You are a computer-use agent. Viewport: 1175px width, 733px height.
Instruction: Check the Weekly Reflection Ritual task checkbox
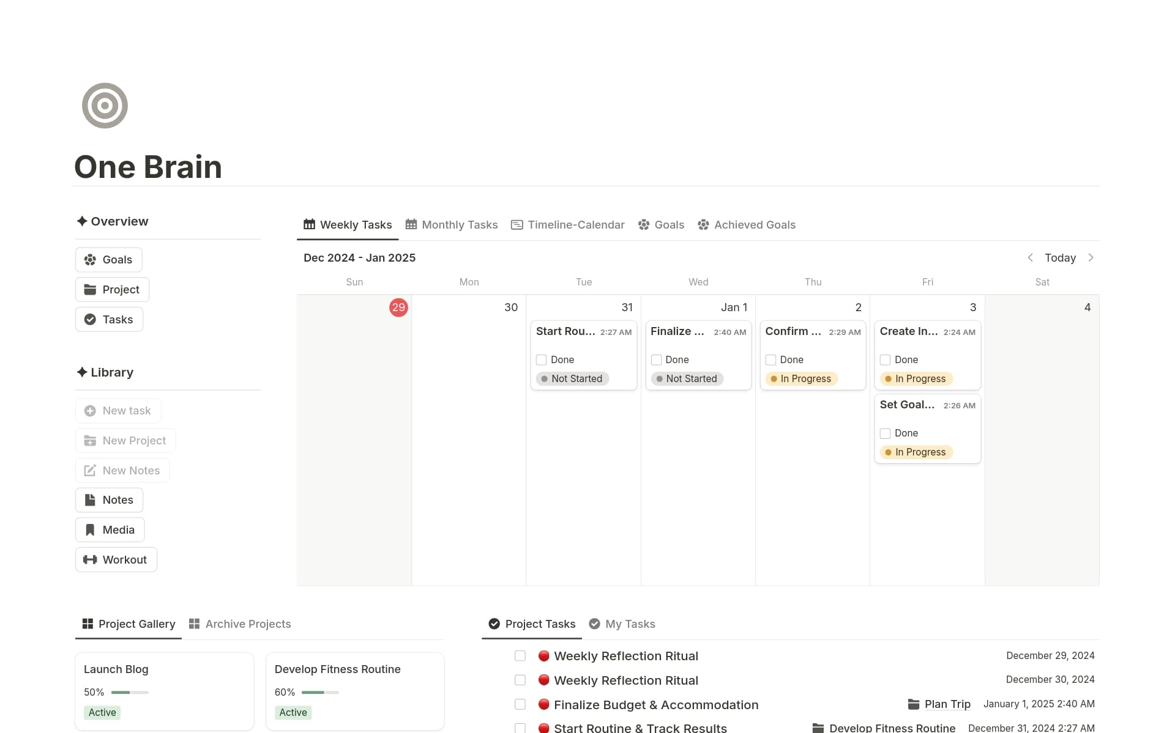pyautogui.click(x=520, y=655)
